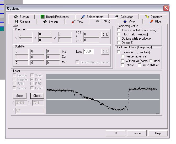Viewport: 176px width, 144px height.
Task: Click the Storage crosshair icon
Action: pos(45,22)
